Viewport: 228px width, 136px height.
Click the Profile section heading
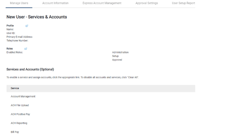[10, 26]
